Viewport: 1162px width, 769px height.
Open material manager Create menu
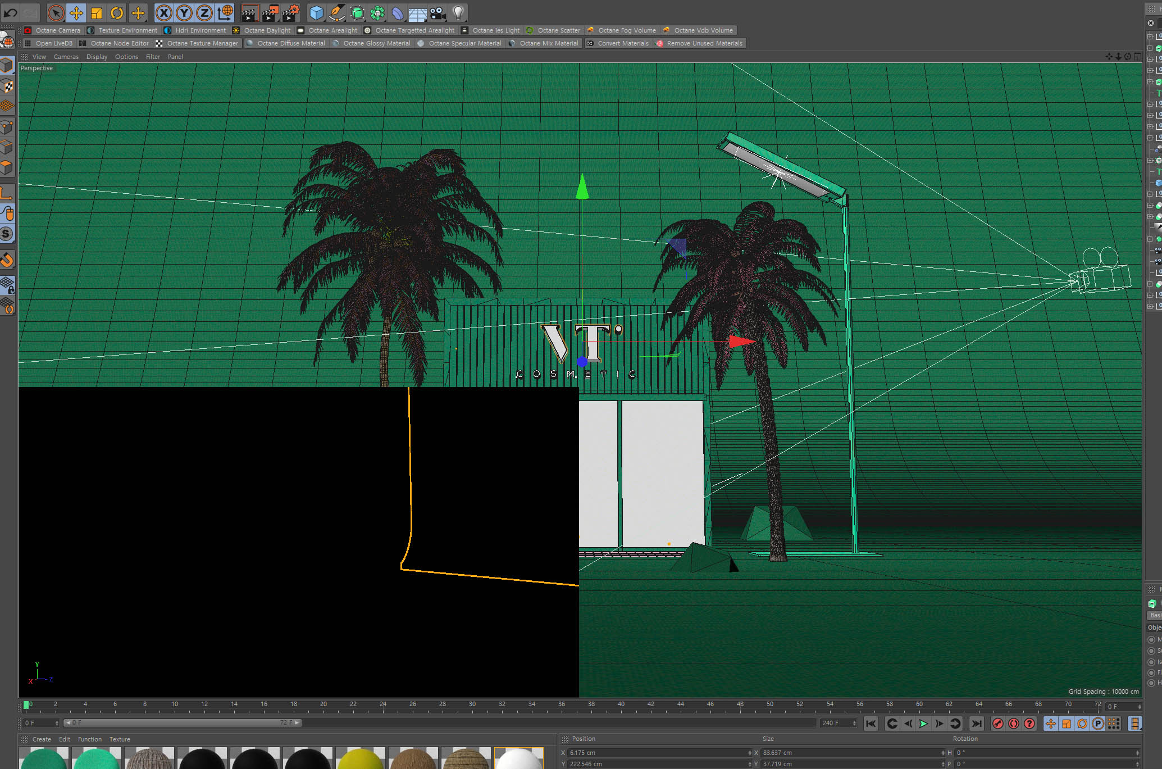tap(42, 739)
